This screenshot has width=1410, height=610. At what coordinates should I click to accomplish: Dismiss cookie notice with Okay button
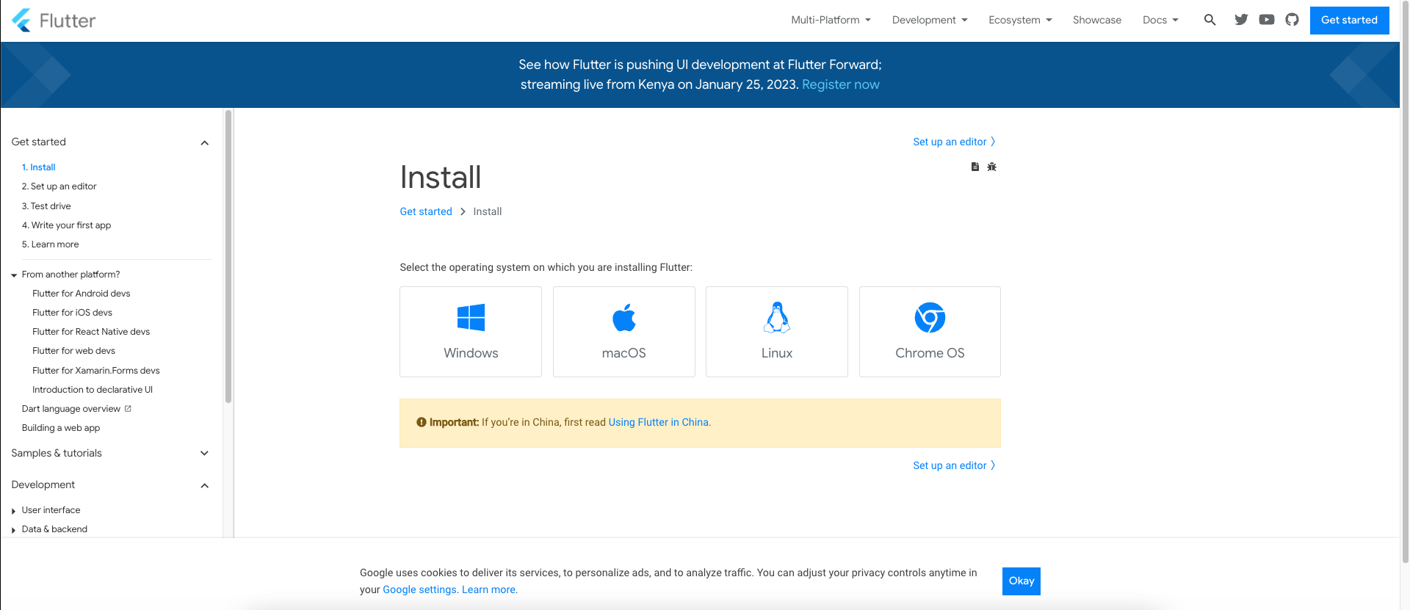pos(1021,581)
